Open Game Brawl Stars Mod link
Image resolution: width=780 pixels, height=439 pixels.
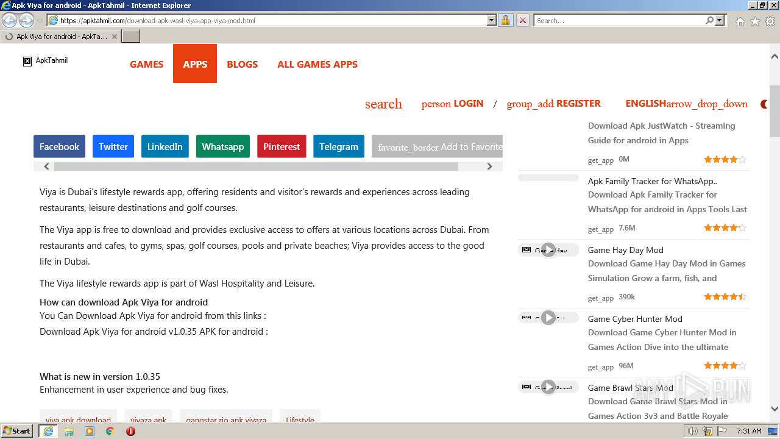click(x=630, y=388)
